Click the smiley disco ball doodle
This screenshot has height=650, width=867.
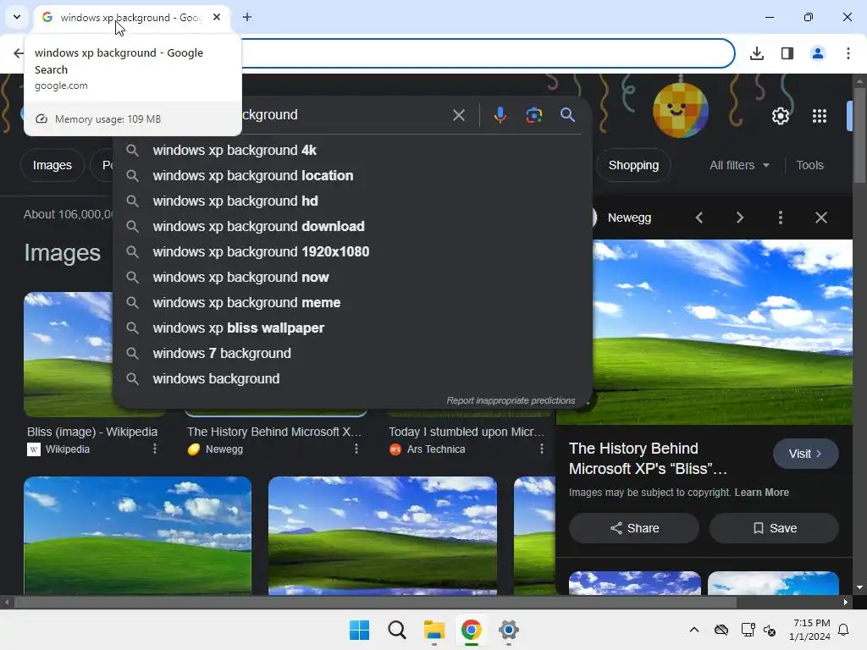[x=681, y=110]
